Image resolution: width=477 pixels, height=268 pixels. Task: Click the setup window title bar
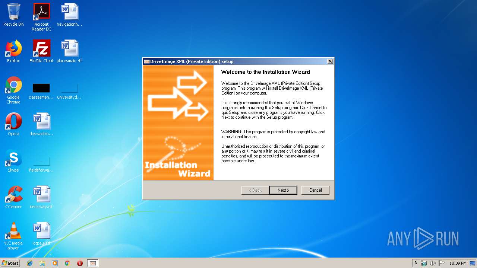pos(238,61)
